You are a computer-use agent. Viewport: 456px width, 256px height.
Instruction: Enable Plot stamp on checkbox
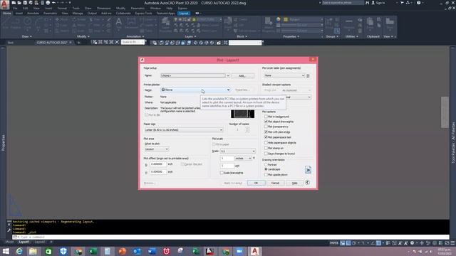[266, 148]
